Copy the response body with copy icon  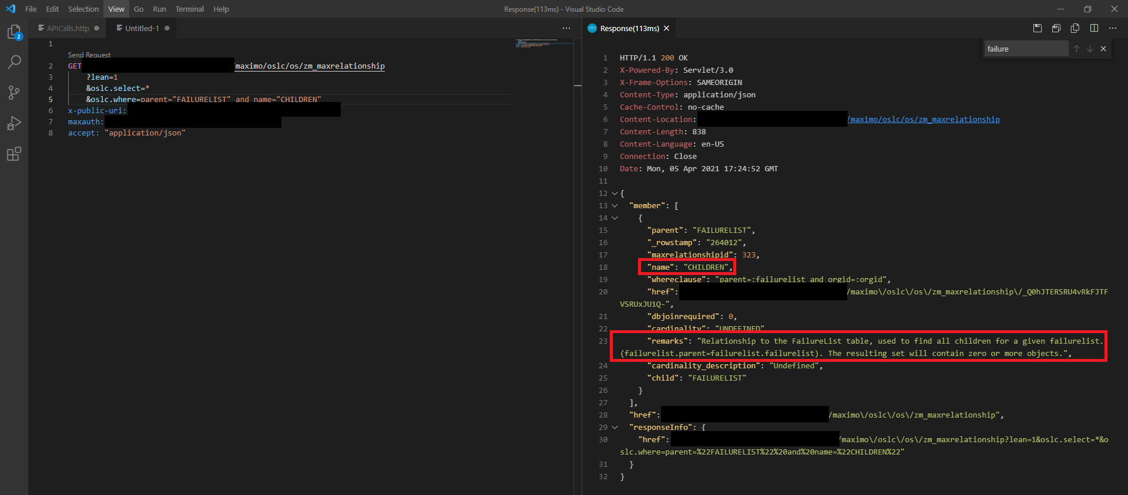click(1075, 28)
